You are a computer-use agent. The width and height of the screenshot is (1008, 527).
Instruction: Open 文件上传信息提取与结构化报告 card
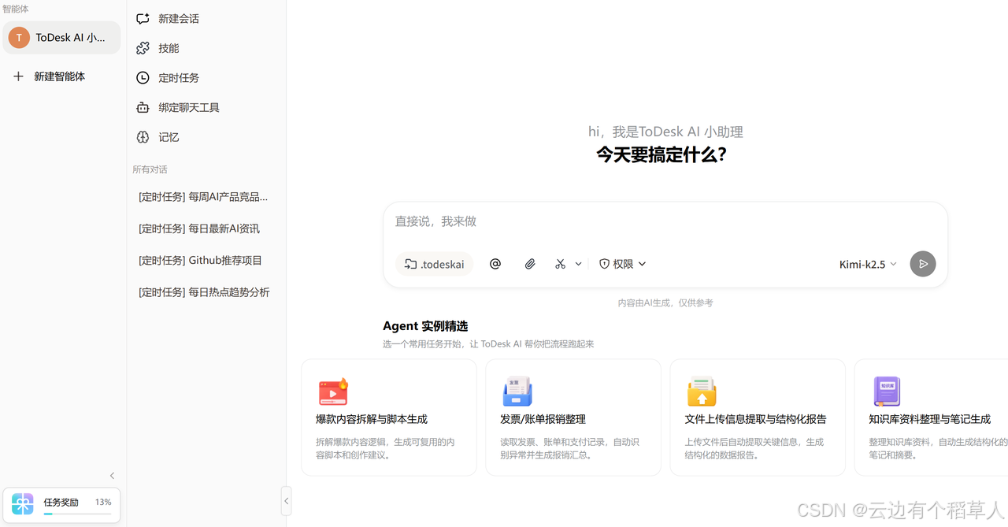tap(758, 418)
